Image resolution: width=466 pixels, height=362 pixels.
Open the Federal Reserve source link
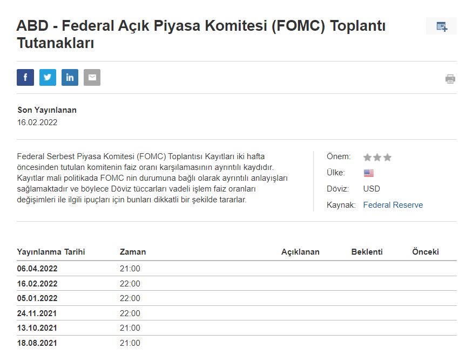pyautogui.click(x=393, y=205)
